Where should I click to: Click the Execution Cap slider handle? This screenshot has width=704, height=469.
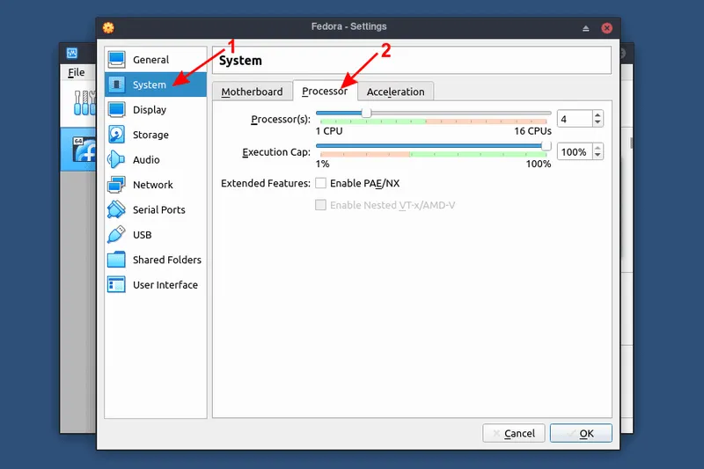[546, 145]
